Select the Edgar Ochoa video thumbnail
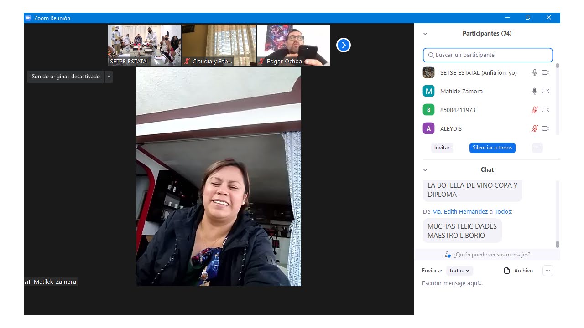 pyautogui.click(x=293, y=45)
